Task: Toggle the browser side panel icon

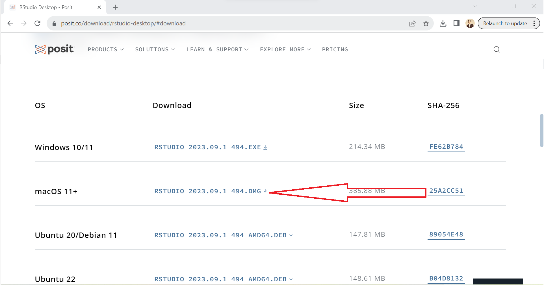Action: coord(456,23)
